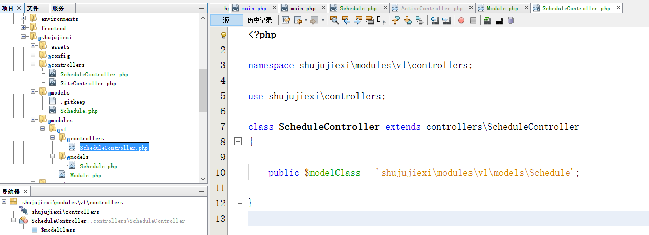
Task: Collapse the modules folder
Action: 33,120
